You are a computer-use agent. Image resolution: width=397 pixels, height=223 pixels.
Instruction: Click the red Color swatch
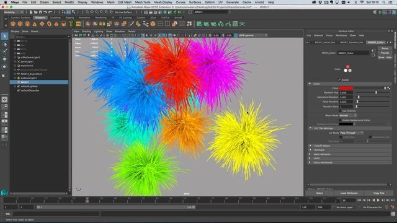(346, 88)
